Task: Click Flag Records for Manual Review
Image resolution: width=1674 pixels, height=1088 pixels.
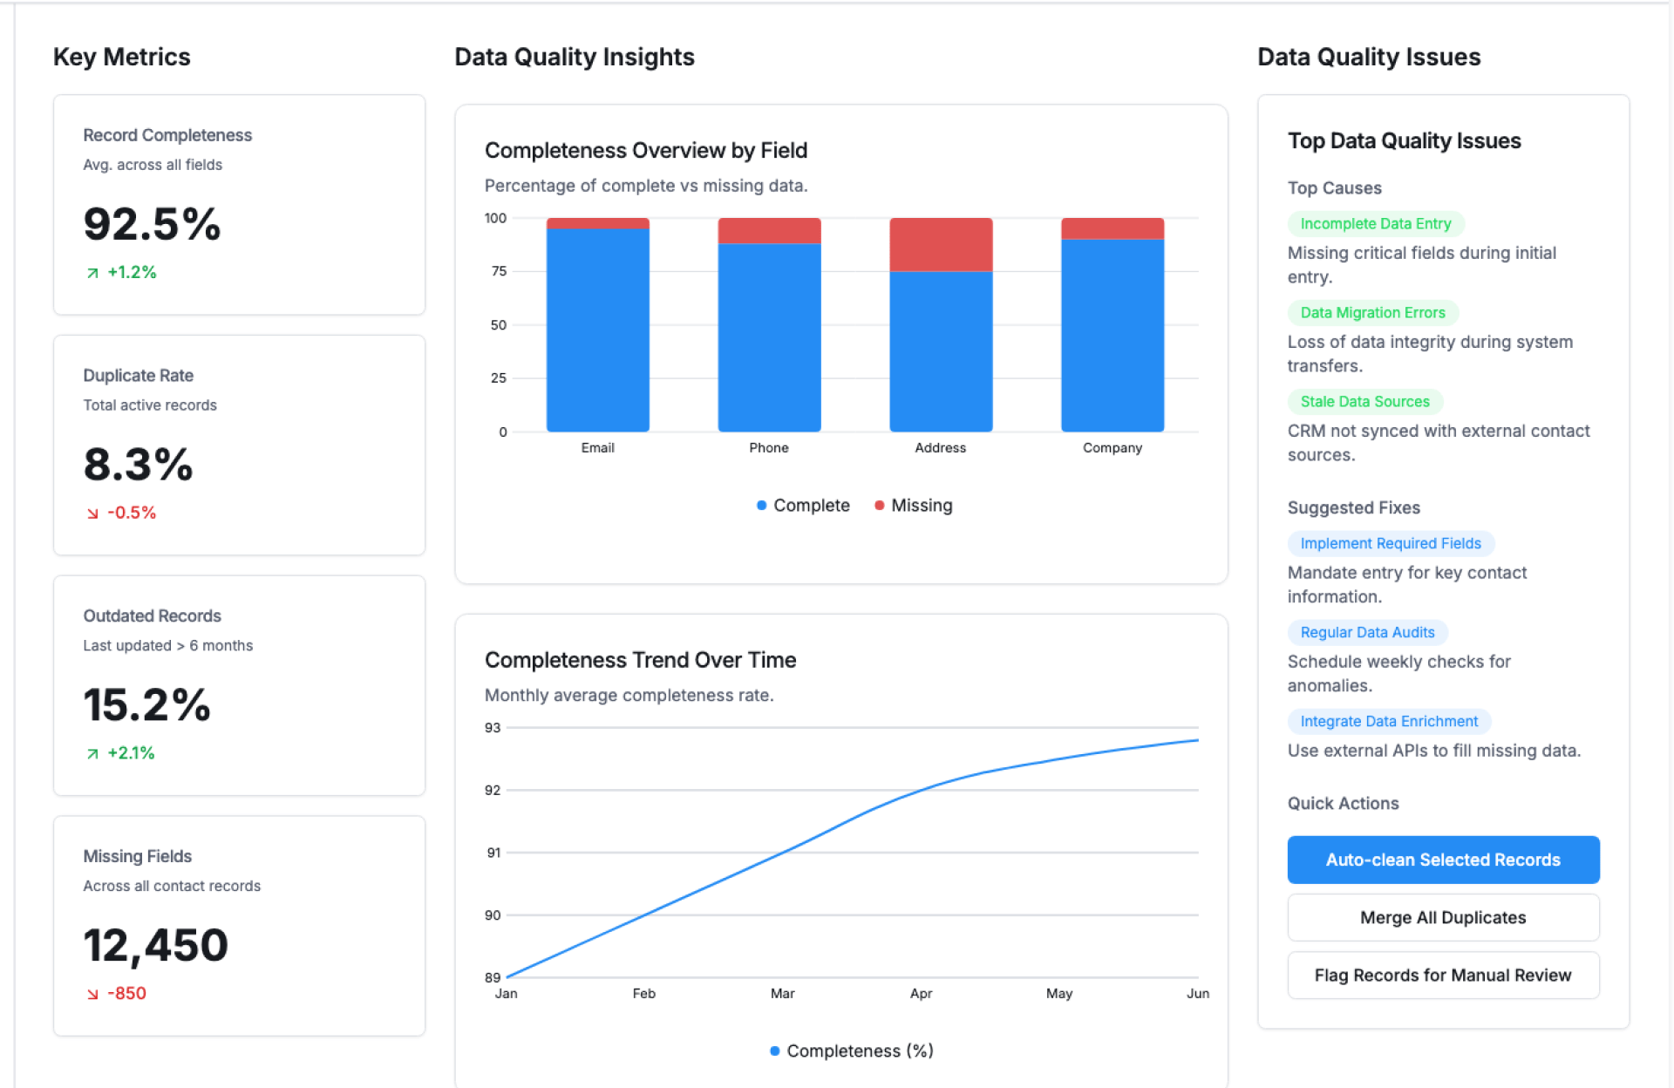Action: [1442, 976]
